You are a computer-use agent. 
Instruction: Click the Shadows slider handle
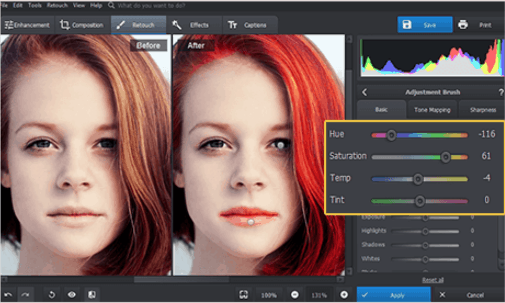[425, 246]
